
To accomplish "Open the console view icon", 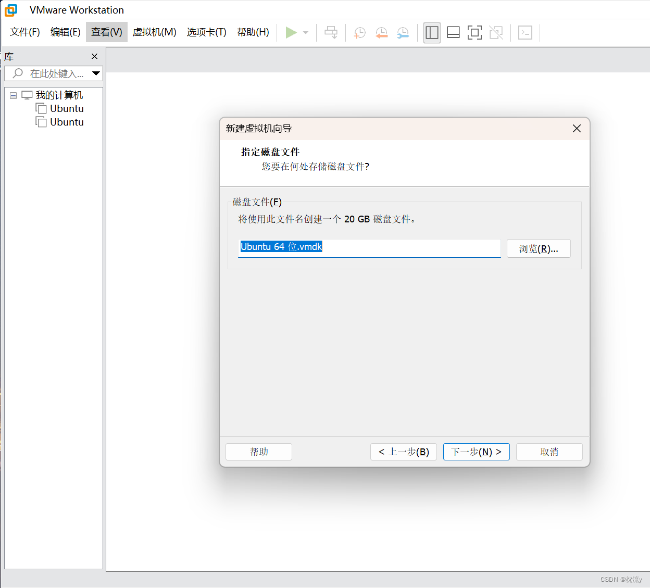I will (x=525, y=33).
